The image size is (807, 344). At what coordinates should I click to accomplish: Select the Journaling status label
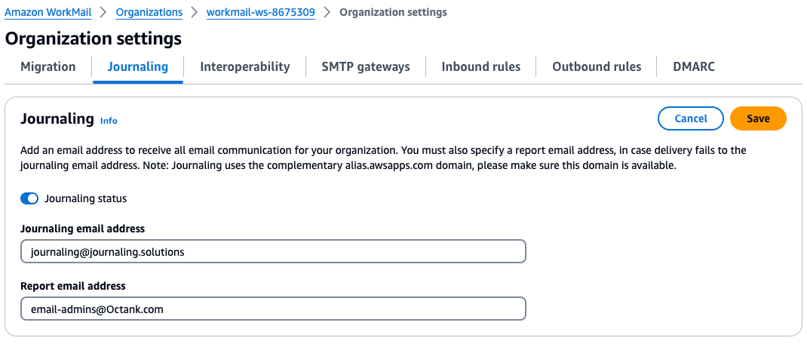pos(86,198)
